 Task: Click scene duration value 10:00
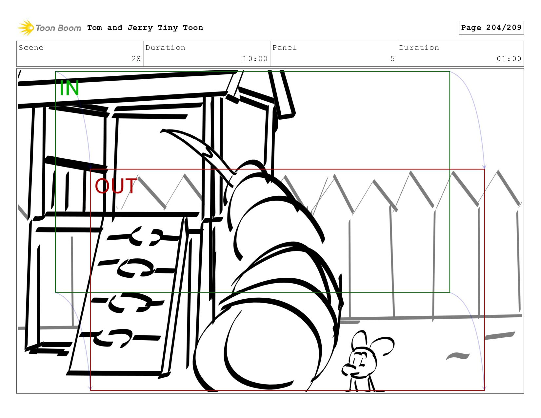coord(255,59)
